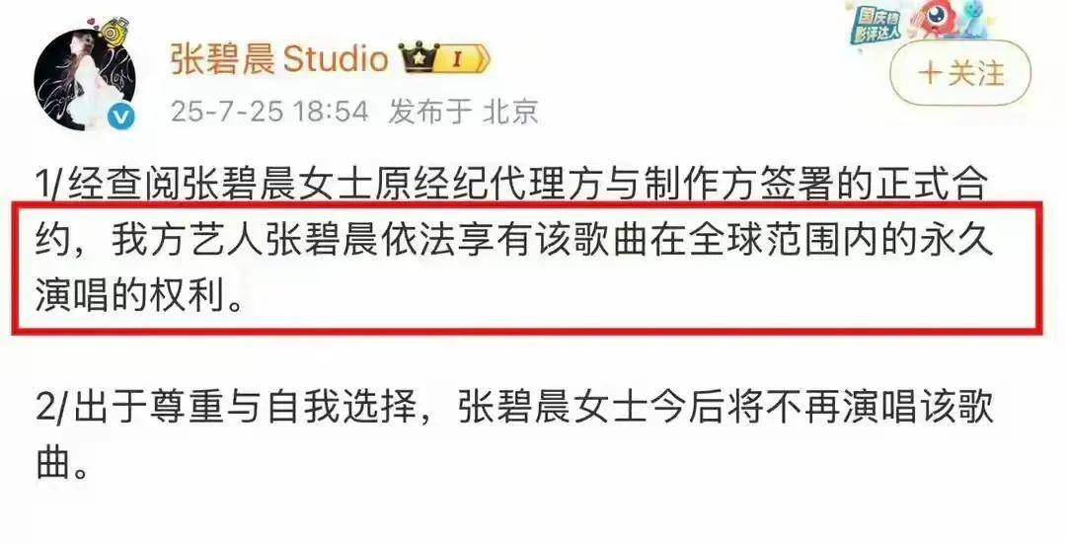Viewport: 1066px width, 543px height.
Task: Click the gold level I badge
Action: [x=464, y=60]
